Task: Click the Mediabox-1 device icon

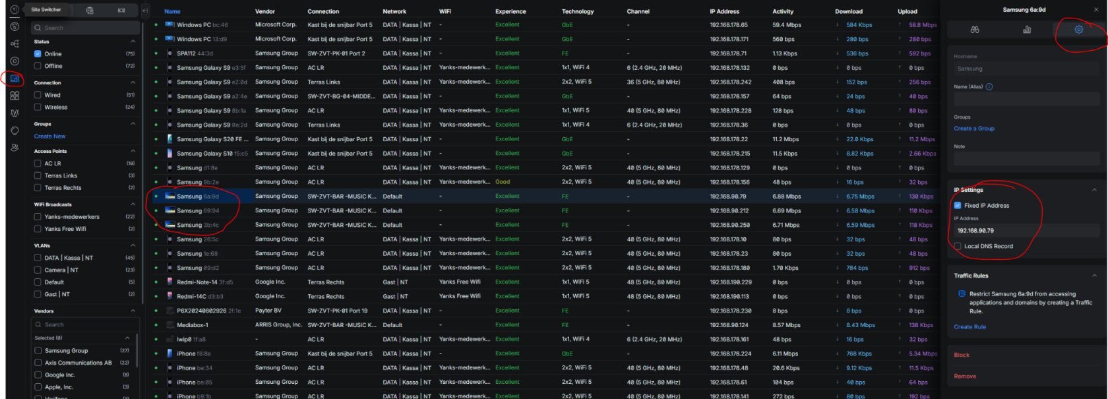Action: pyautogui.click(x=170, y=325)
